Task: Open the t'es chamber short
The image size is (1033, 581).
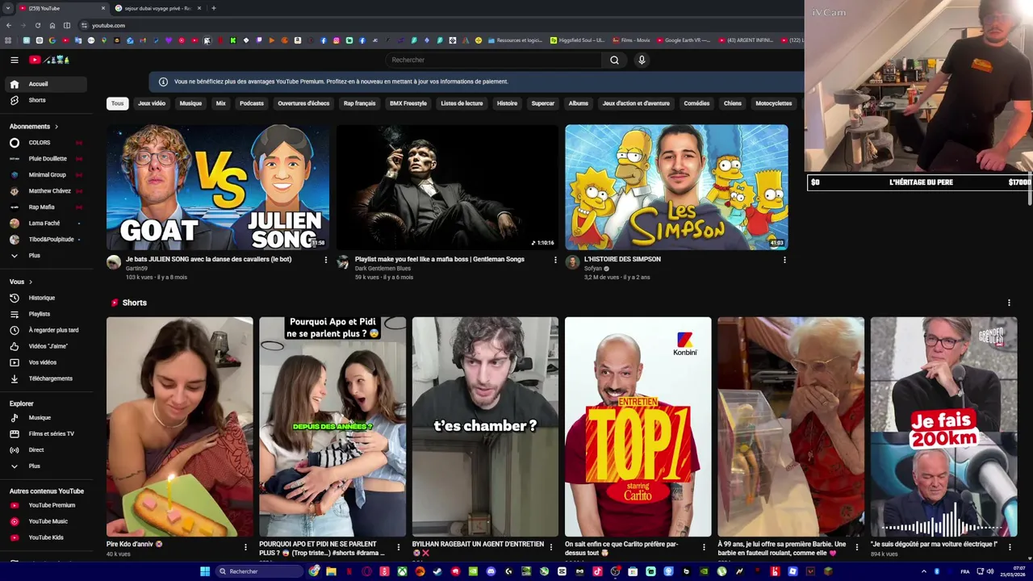Action: coord(485,427)
